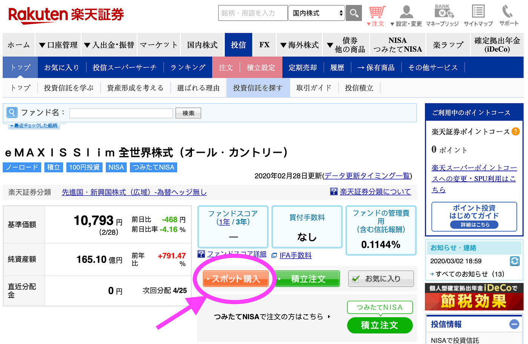528x344 pixels.
Task: Open 積立設定 submenu
Action: (261, 68)
